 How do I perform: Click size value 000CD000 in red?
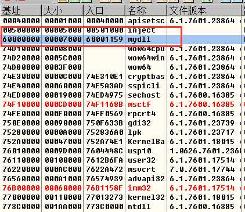63,105
